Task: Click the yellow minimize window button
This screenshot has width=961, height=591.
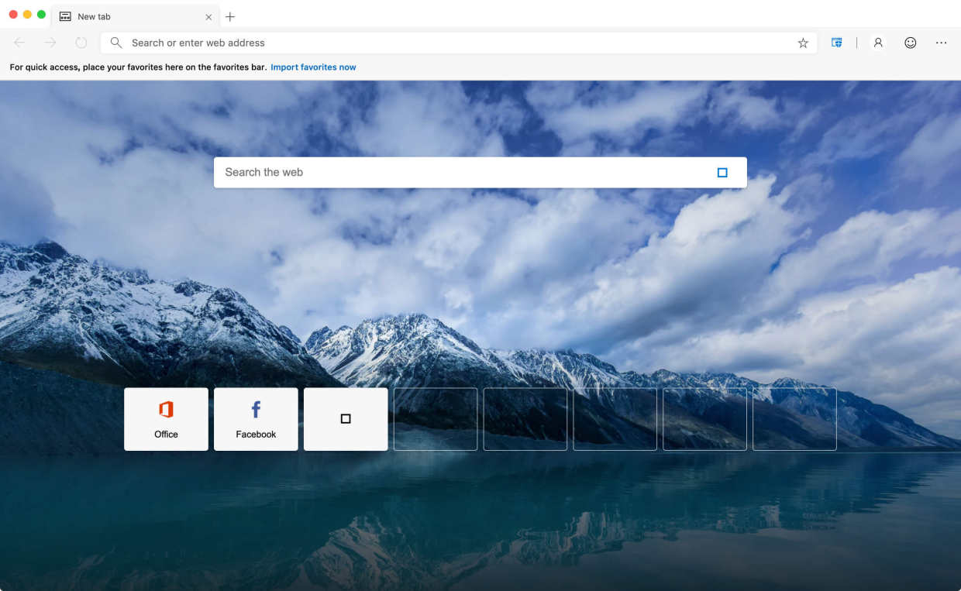Action: [27, 15]
